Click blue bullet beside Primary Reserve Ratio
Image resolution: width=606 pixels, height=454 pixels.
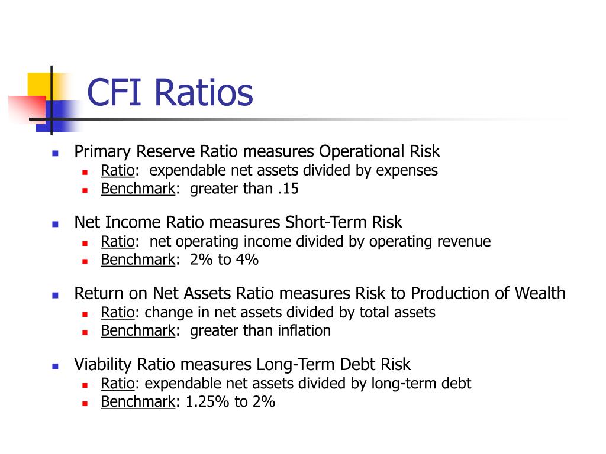tap(55, 153)
